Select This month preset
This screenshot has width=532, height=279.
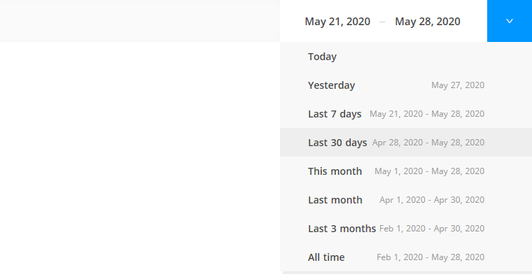pos(406,171)
